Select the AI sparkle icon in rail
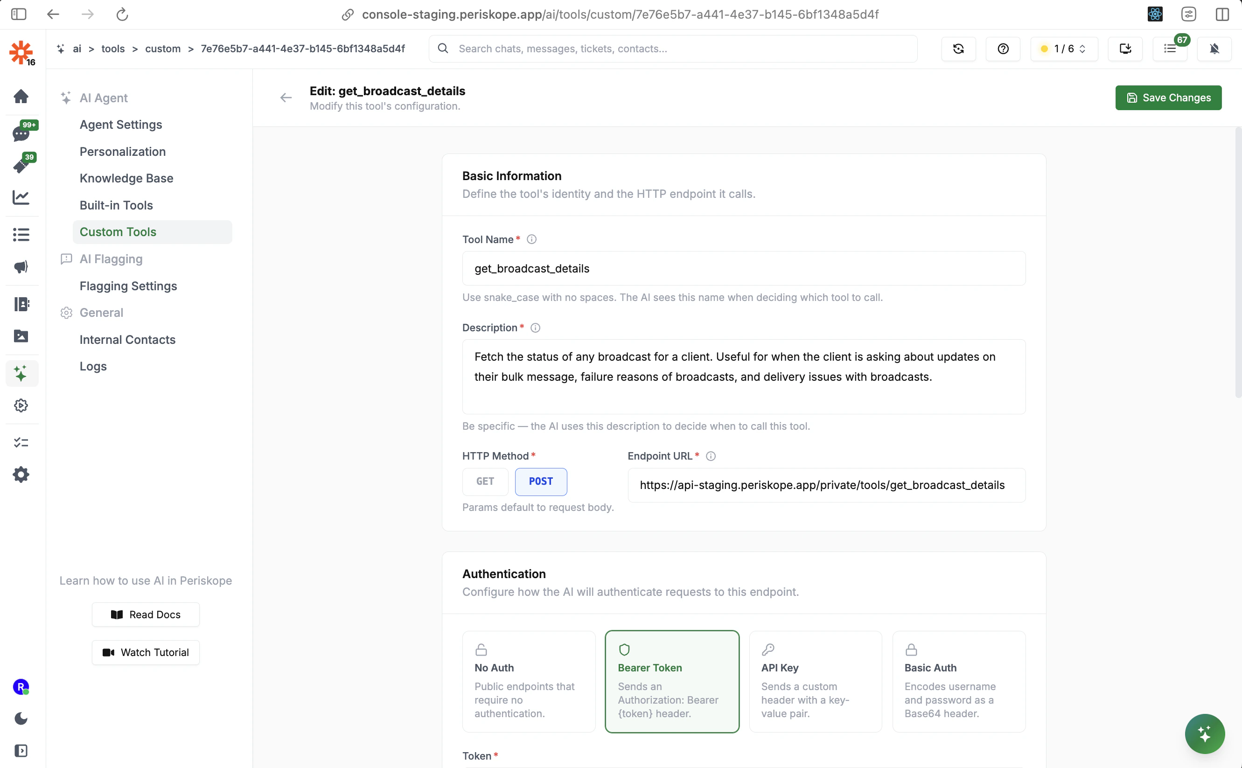 point(21,373)
